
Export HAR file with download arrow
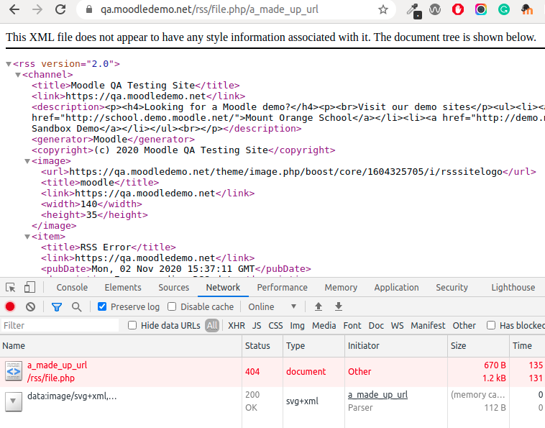point(339,306)
